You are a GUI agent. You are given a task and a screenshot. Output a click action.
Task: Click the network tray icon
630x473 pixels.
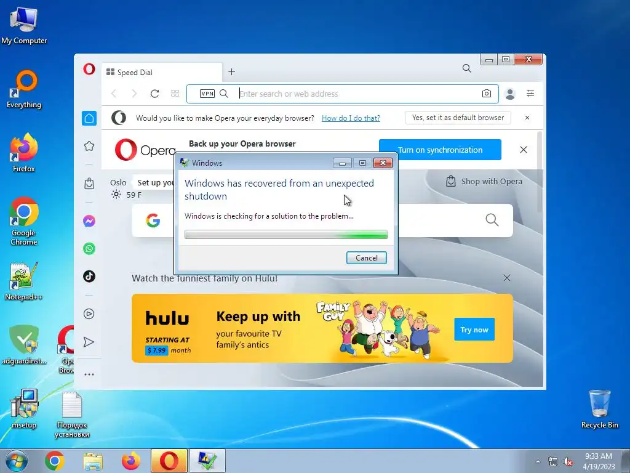553,462
